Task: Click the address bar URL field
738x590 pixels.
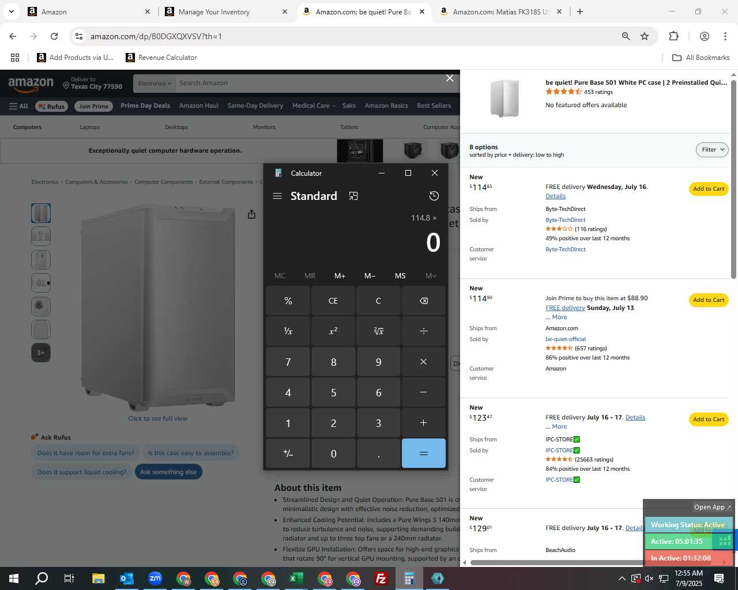Action: (346, 36)
